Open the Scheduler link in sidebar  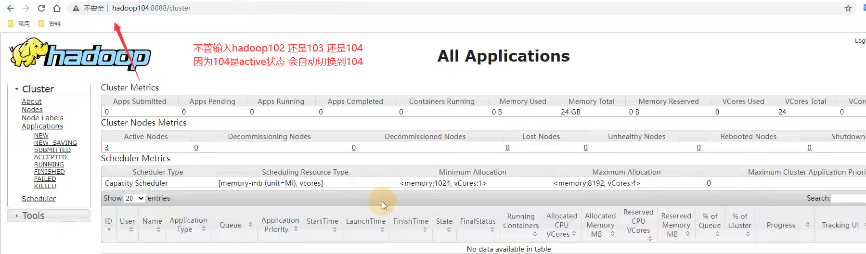[39, 199]
